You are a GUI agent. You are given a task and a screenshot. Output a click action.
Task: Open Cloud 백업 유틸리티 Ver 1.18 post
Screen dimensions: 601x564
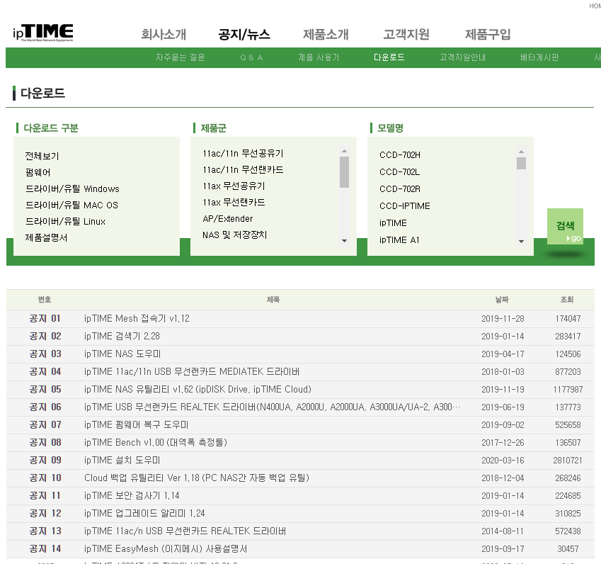[197, 478]
